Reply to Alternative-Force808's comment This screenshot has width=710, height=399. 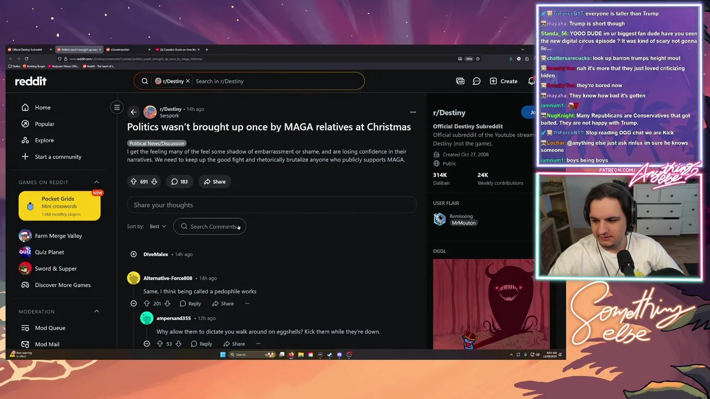(190, 304)
